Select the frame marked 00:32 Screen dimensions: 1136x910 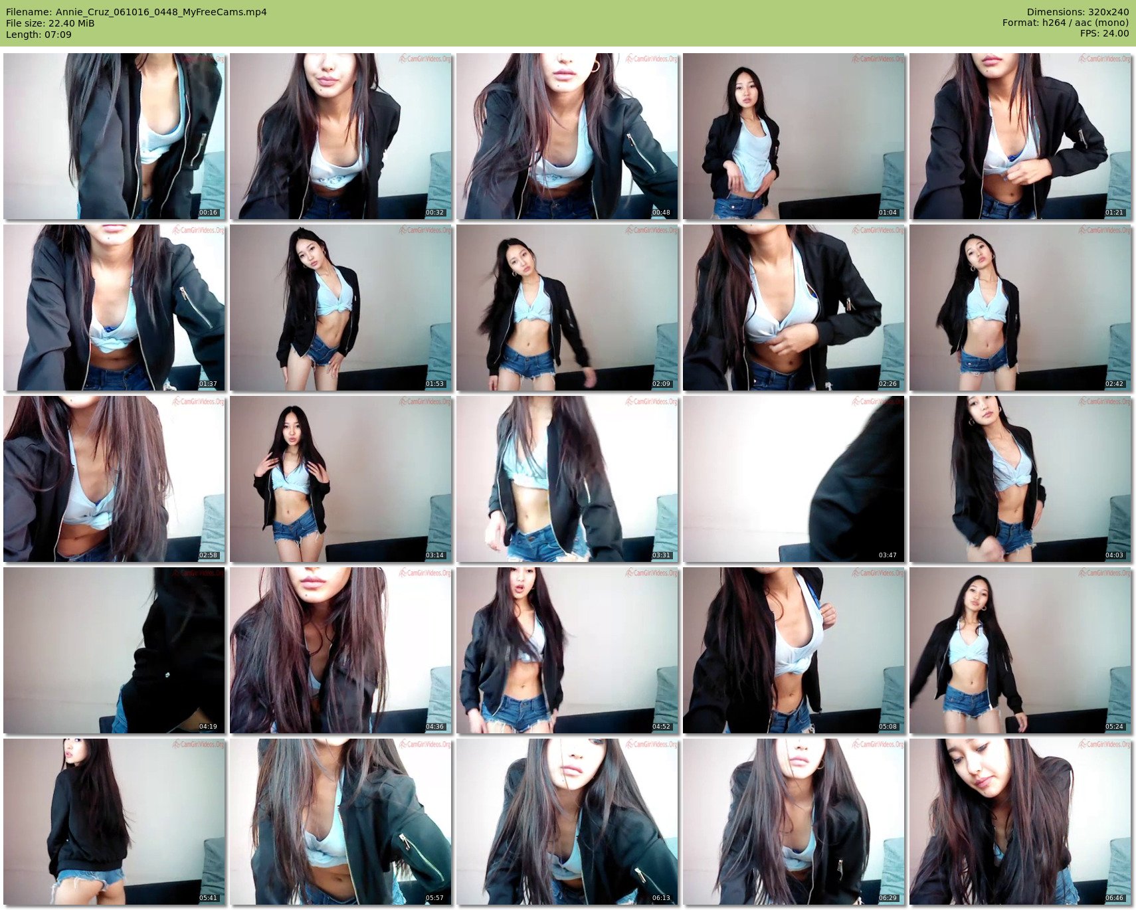[x=341, y=136]
